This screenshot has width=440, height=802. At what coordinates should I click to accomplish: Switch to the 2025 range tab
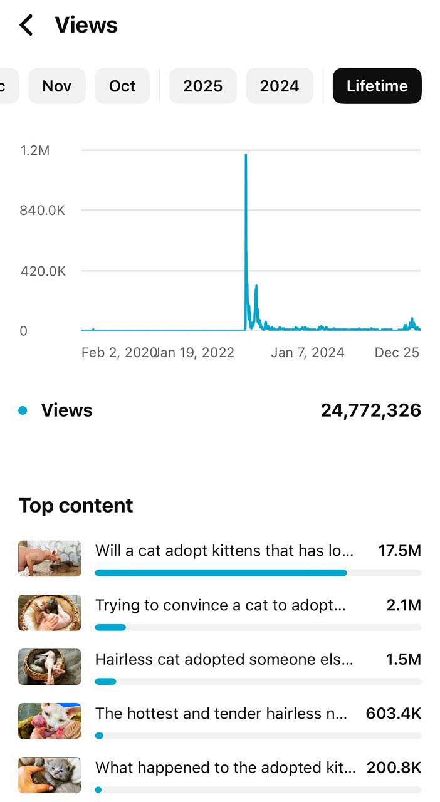(x=203, y=86)
